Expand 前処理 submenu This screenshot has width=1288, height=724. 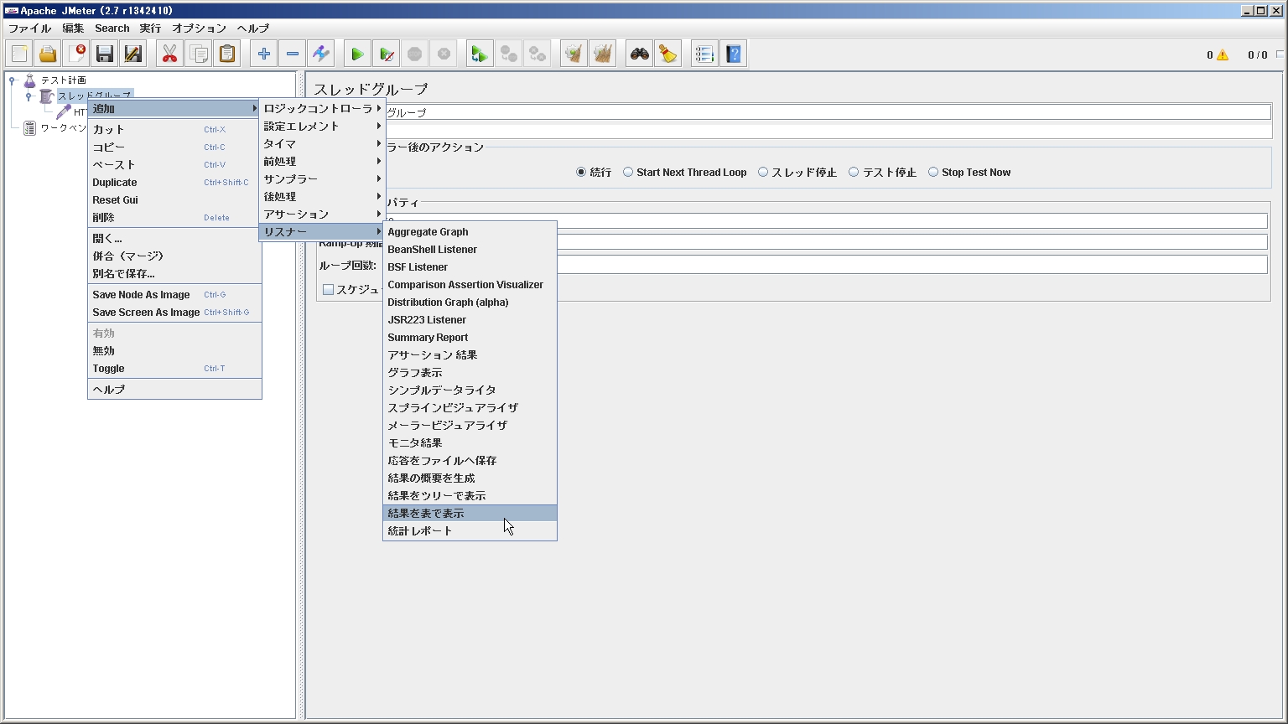(x=322, y=162)
